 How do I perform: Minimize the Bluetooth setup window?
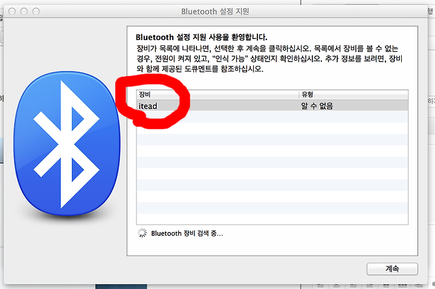pos(24,11)
